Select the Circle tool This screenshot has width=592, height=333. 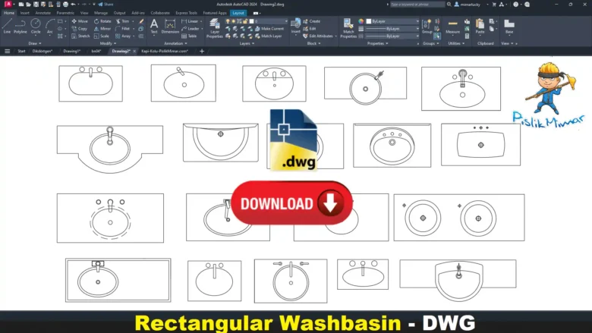click(x=36, y=26)
